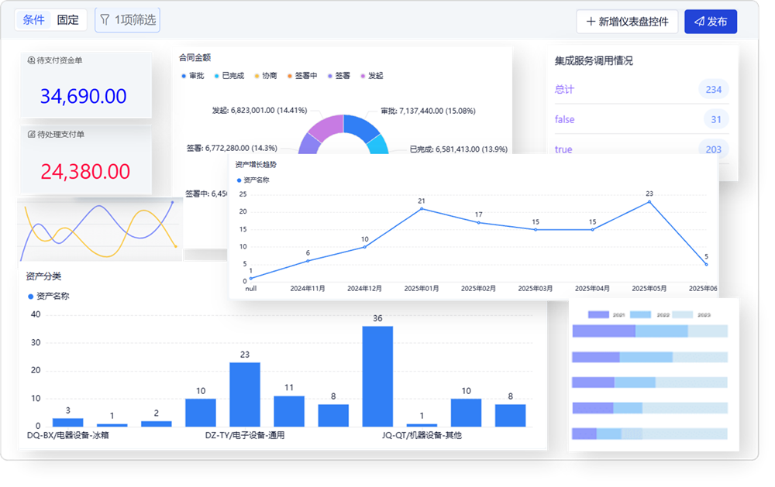Click the 待处理支付单 edit icon
775x487 pixels.
tap(31, 135)
